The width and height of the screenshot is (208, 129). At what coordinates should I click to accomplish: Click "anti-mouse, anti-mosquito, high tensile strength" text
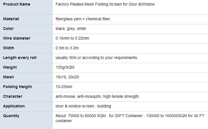pos(97,96)
